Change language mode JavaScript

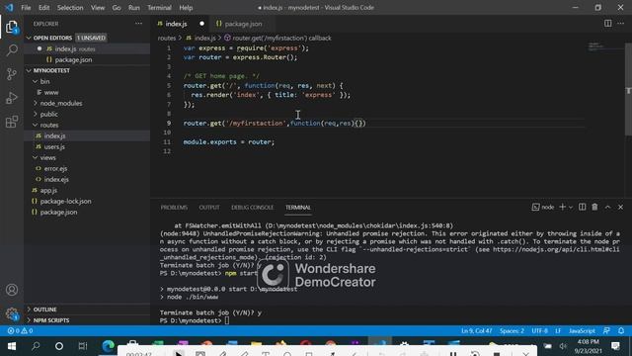pos(582,331)
